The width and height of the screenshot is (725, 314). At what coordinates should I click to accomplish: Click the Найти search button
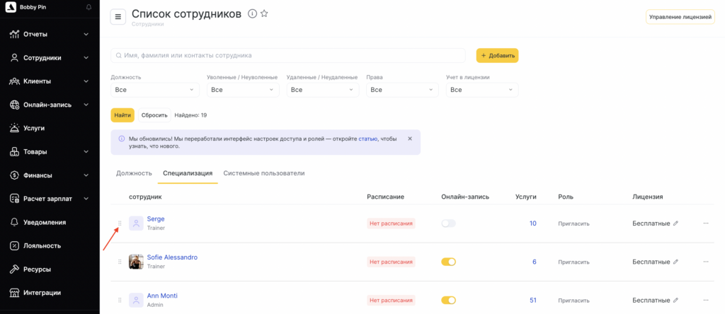[122, 115]
